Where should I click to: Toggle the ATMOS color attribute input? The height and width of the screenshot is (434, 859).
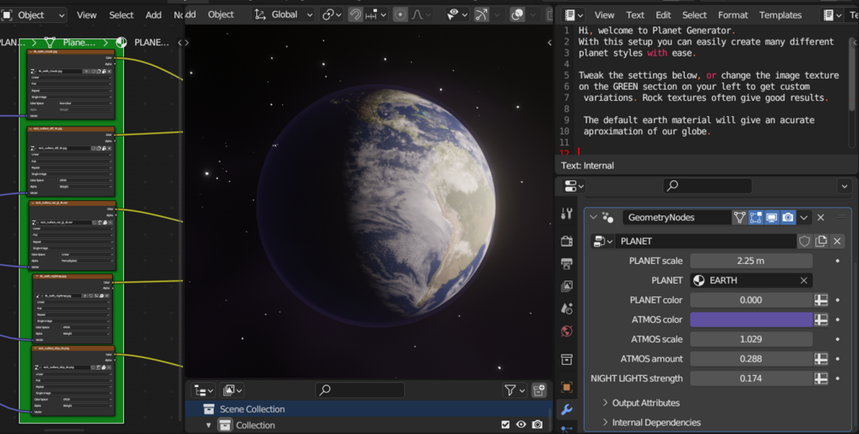821,320
